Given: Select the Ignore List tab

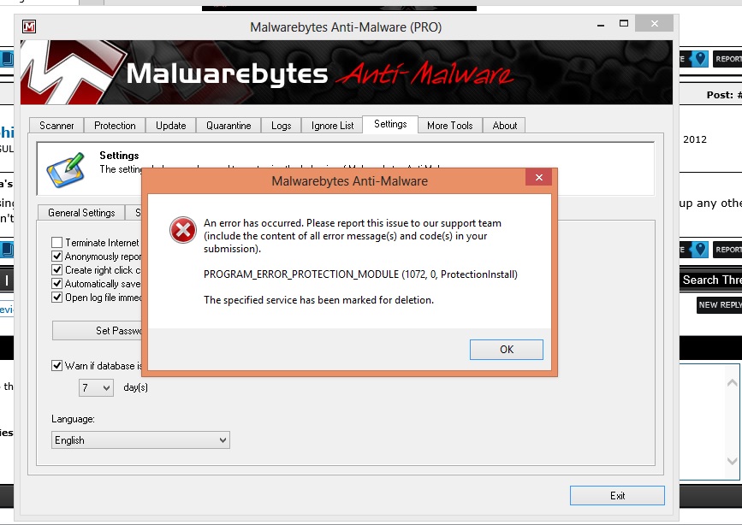Looking at the screenshot, I should [x=332, y=126].
